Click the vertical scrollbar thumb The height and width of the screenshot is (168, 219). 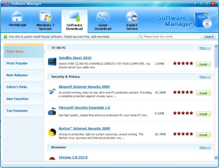coord(216,58)
